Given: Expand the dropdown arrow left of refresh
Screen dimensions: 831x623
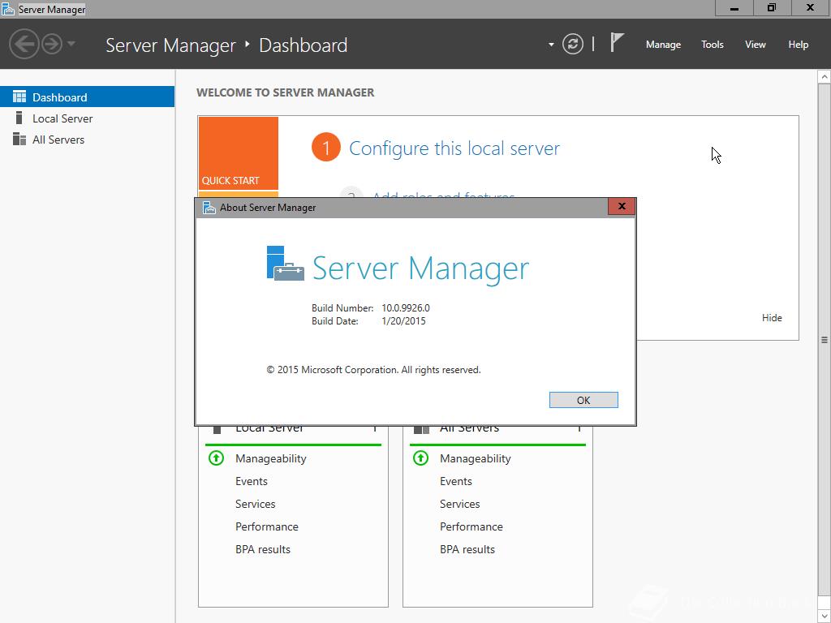Looking at the screenshot, I should (551, 45).
